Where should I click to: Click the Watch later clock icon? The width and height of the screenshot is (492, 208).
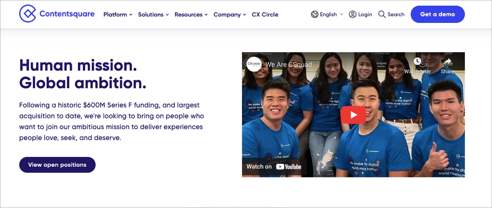(x=417, y=62)
